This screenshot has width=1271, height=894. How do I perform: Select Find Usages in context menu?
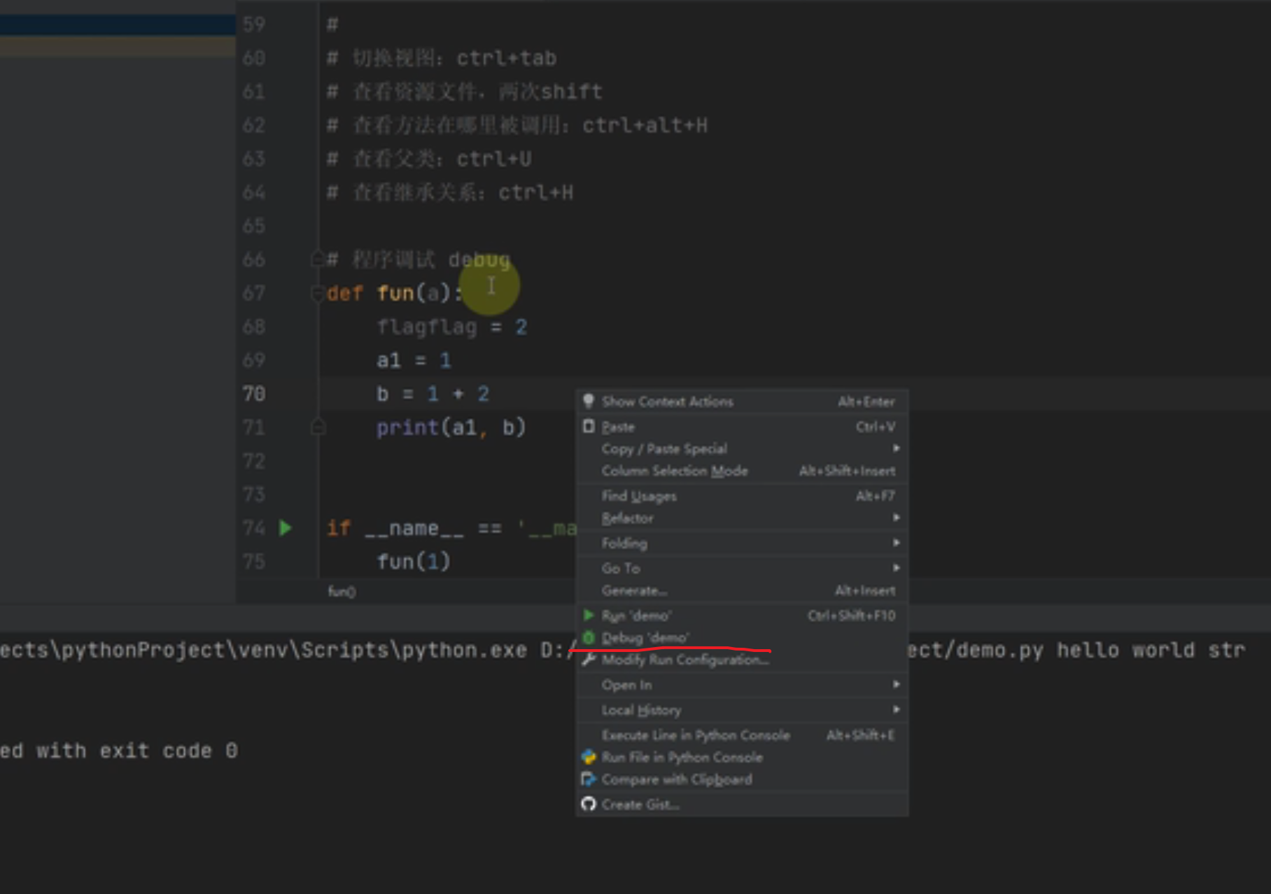click(x=742, y=496)
